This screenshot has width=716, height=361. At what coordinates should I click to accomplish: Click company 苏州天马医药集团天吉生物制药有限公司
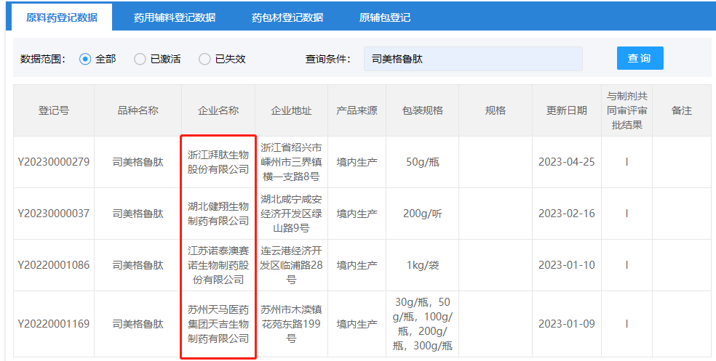[218, 324]
